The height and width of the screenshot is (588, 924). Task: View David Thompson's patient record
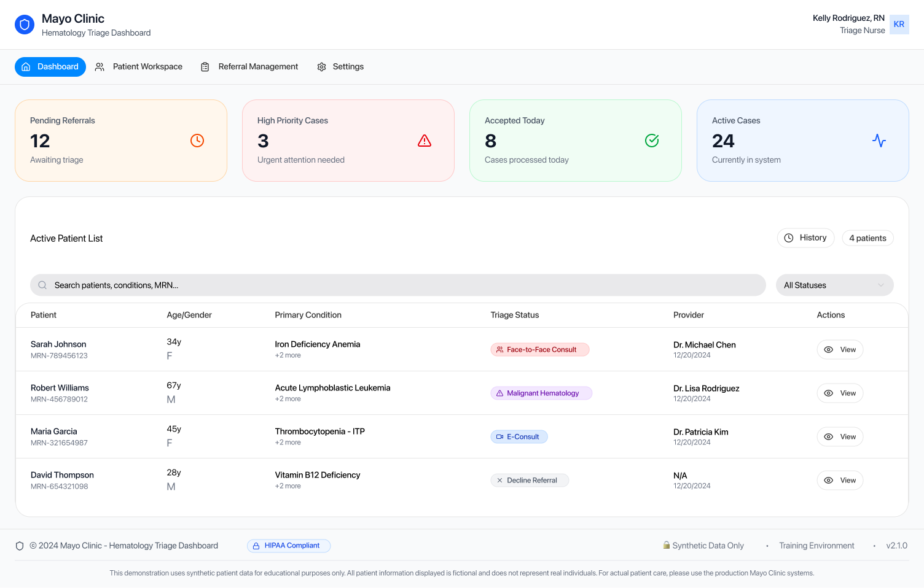840,481
